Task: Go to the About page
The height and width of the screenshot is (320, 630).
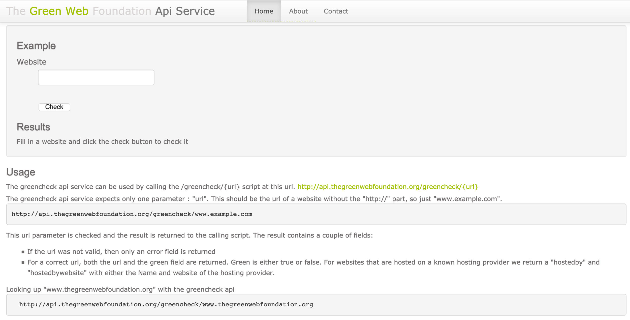Action: pyautogui.click(x=298, y=11)
